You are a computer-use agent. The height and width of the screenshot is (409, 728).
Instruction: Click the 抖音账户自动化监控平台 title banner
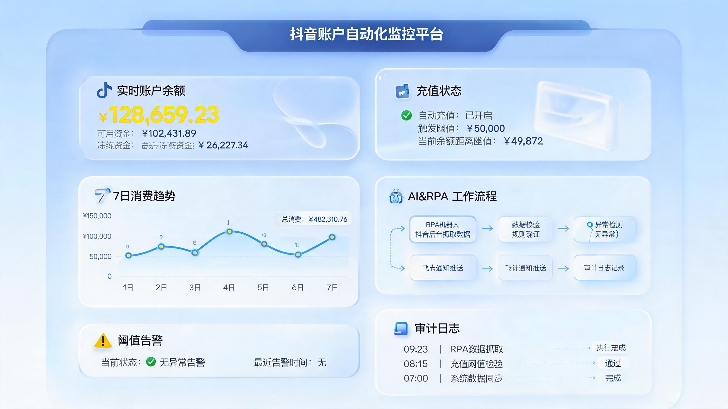coord(367,34)
